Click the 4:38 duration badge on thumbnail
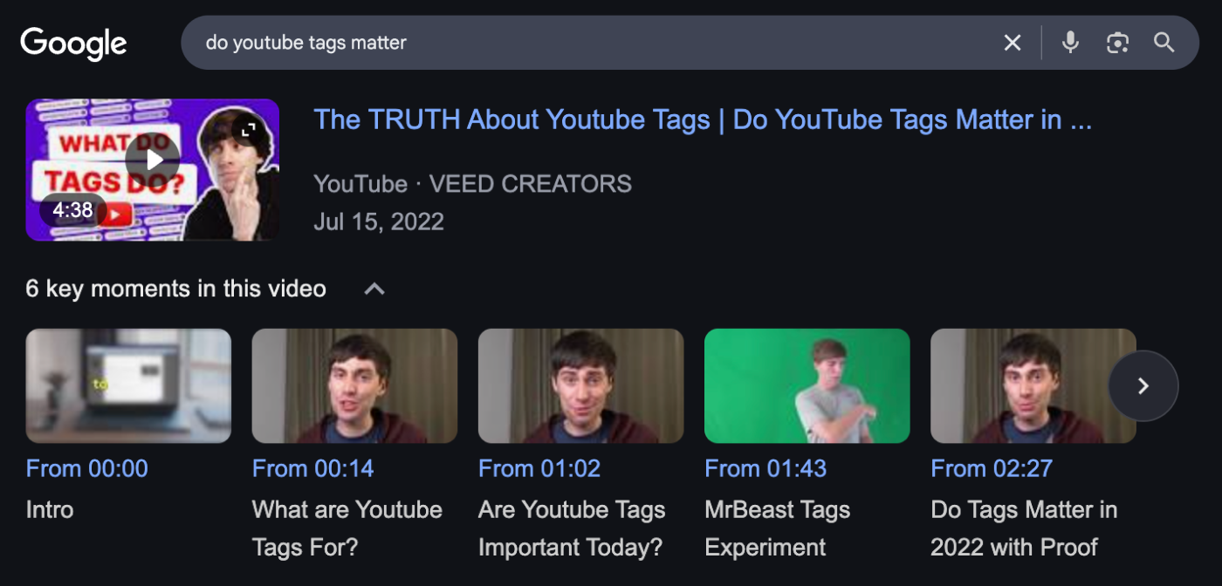Screen dimensions: 1222x586 72,210
